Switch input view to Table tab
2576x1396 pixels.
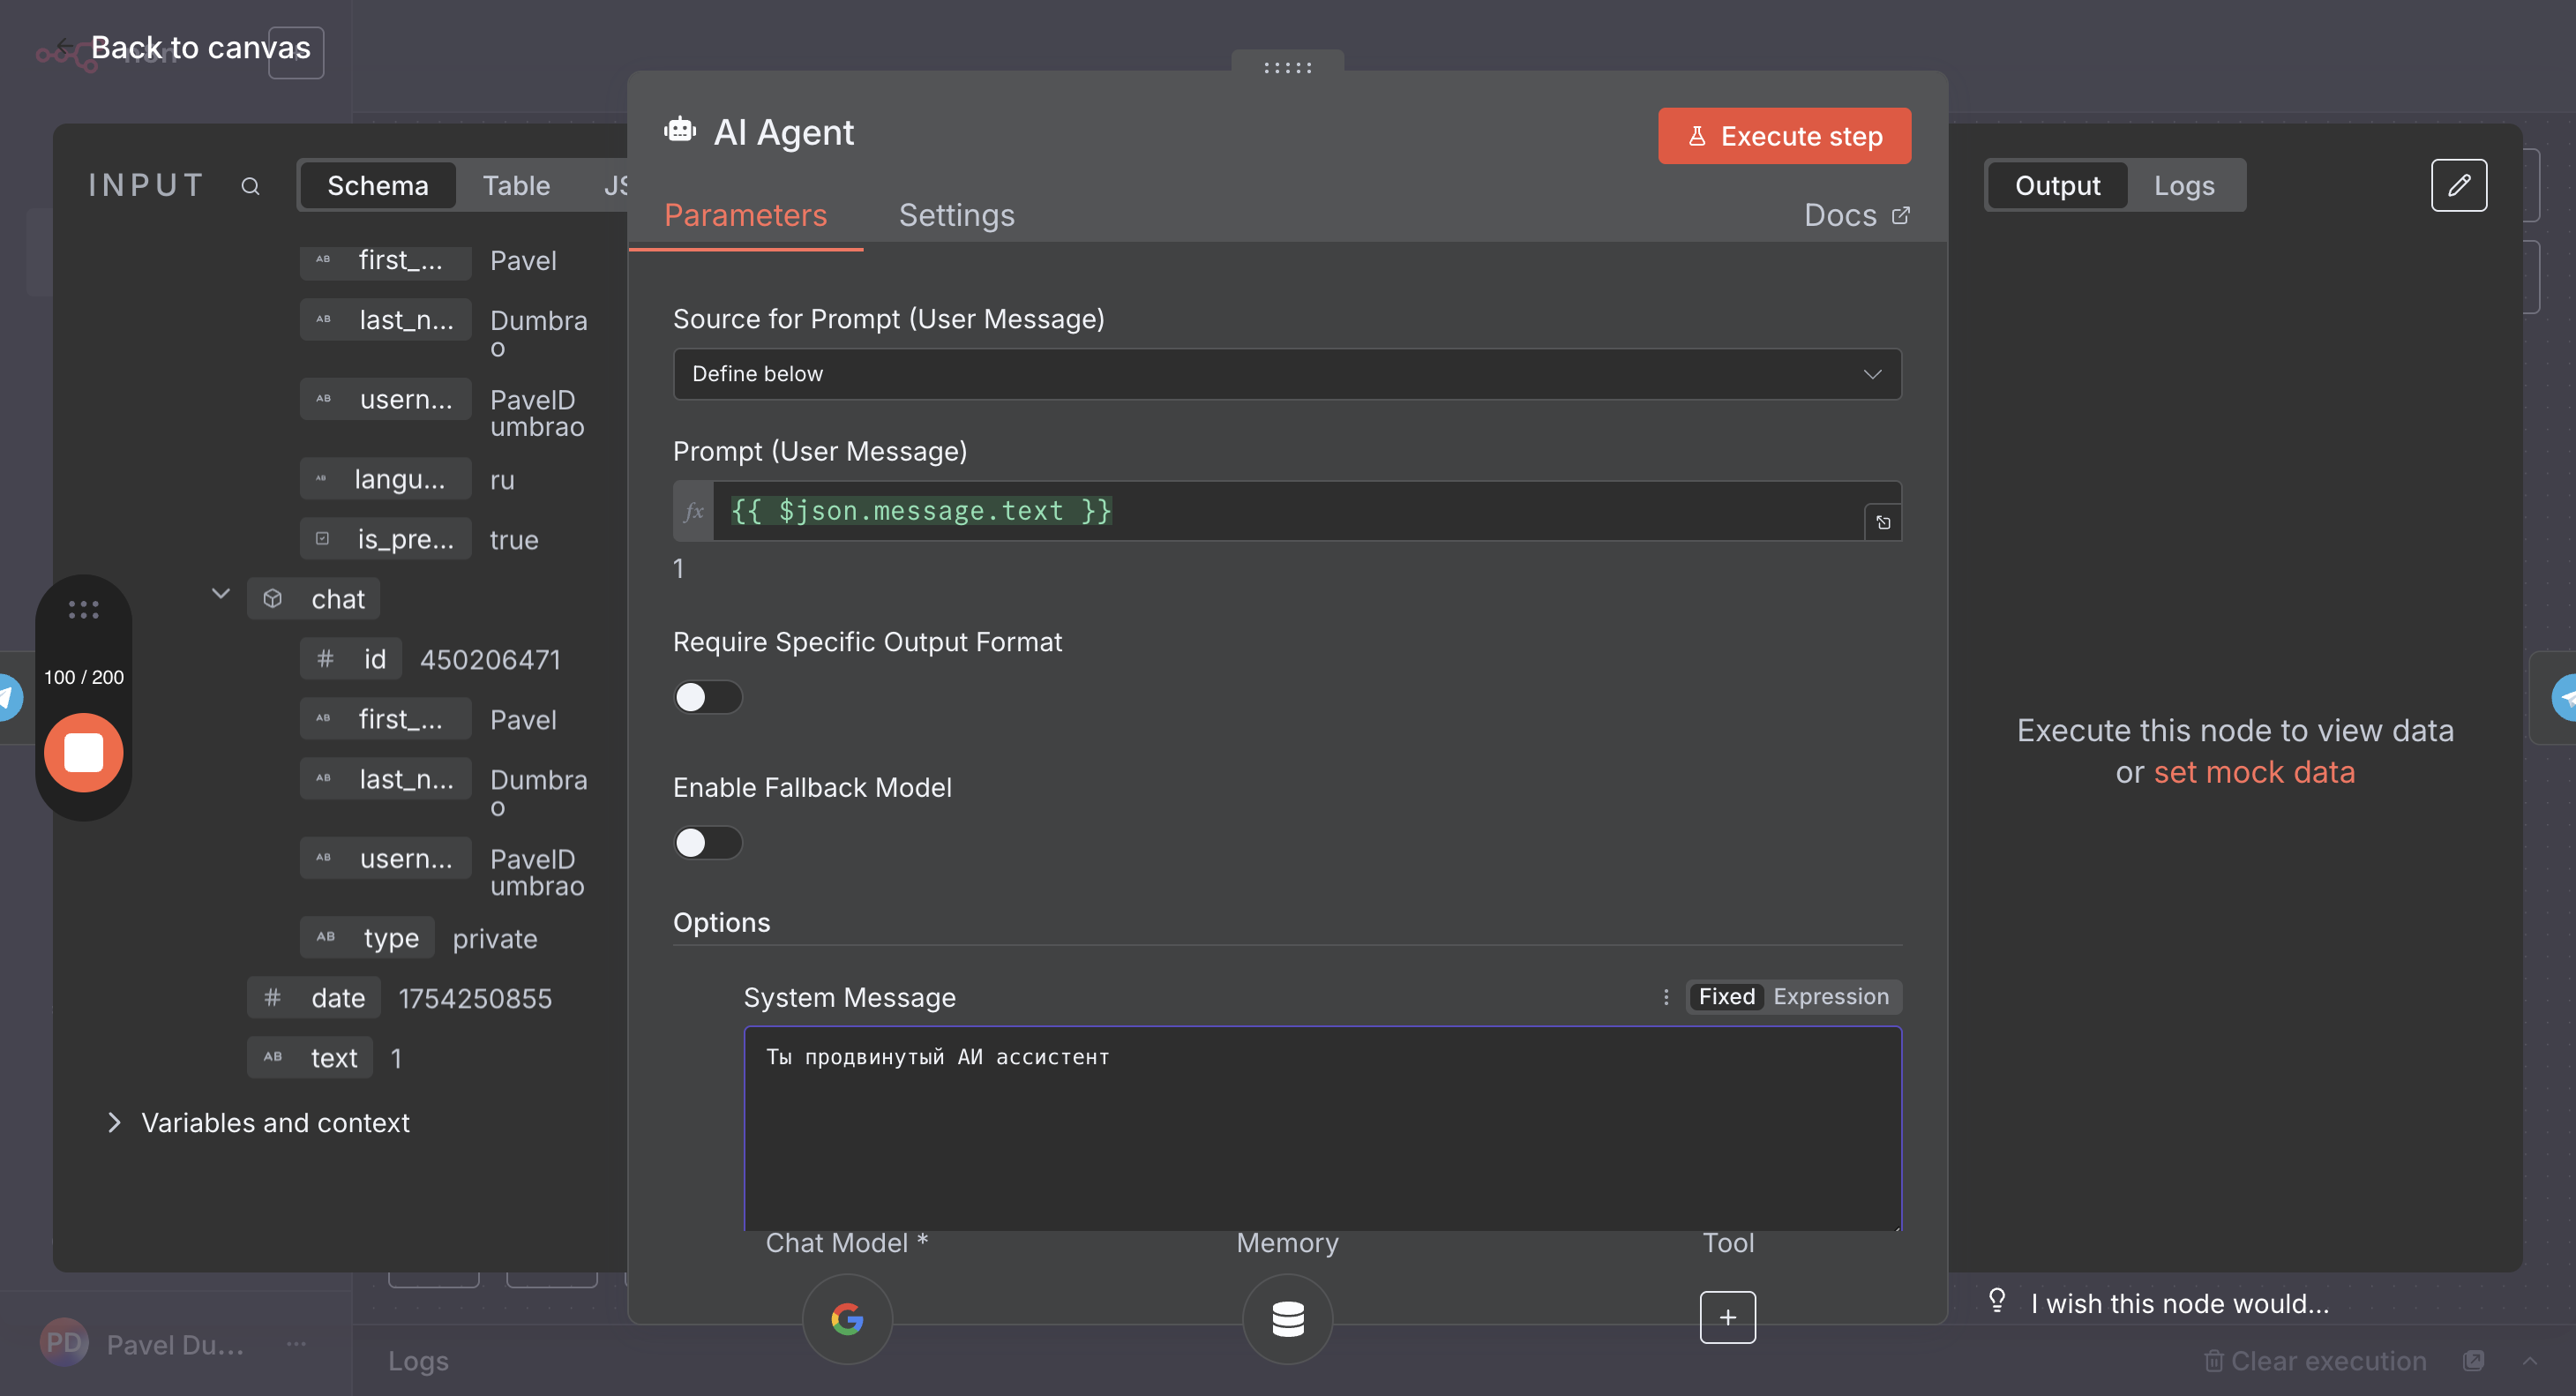point(516,186)
